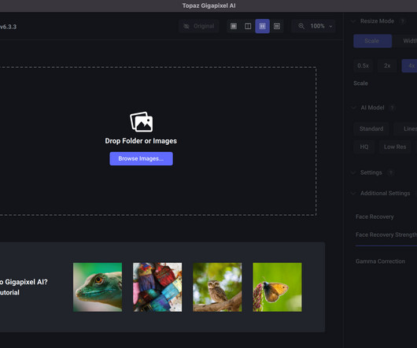Image resolution: width=417 pixels, height=348 pixels.
Task: Click the stacked images drop icon
Action: (141, 122)
